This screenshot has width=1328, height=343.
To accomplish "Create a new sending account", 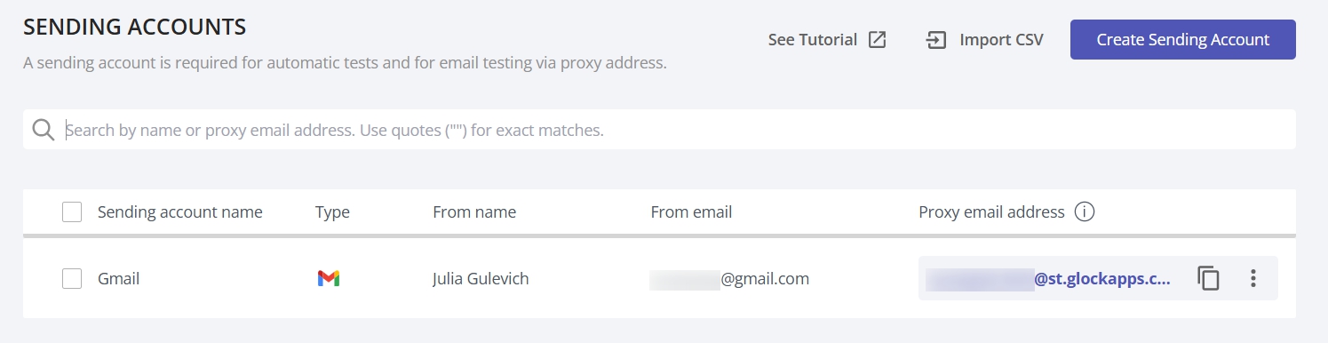I will click(1182, 40).
